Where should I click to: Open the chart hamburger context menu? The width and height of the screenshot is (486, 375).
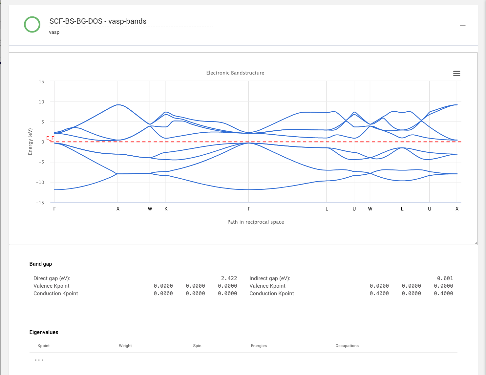click(456, 74)
